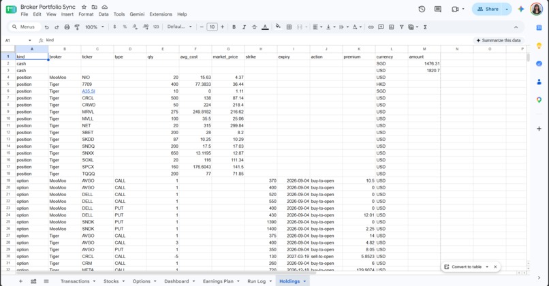Collapse the toolbar with the up chevron
Viewport: 549px width, 286px height.
point(516,27)
